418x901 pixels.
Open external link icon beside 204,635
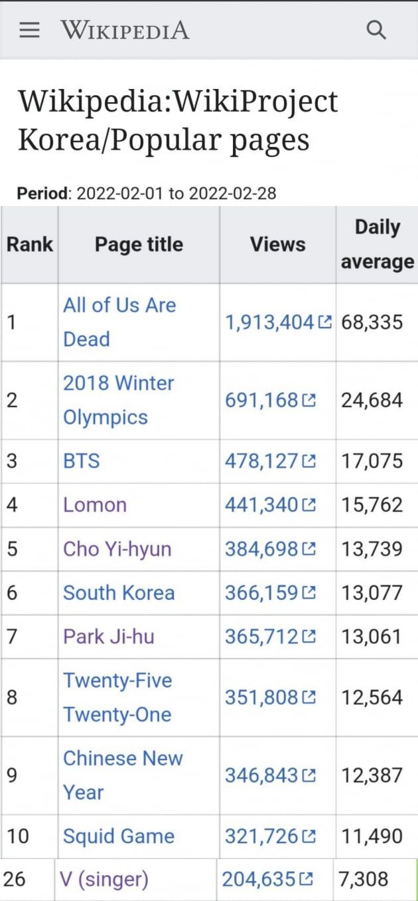(x=306, y=880)
